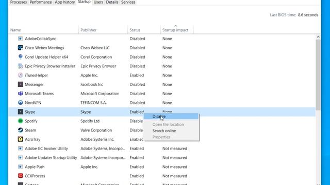Click the Last BIOS time value

pyautogui.click(x=308, y=15)
